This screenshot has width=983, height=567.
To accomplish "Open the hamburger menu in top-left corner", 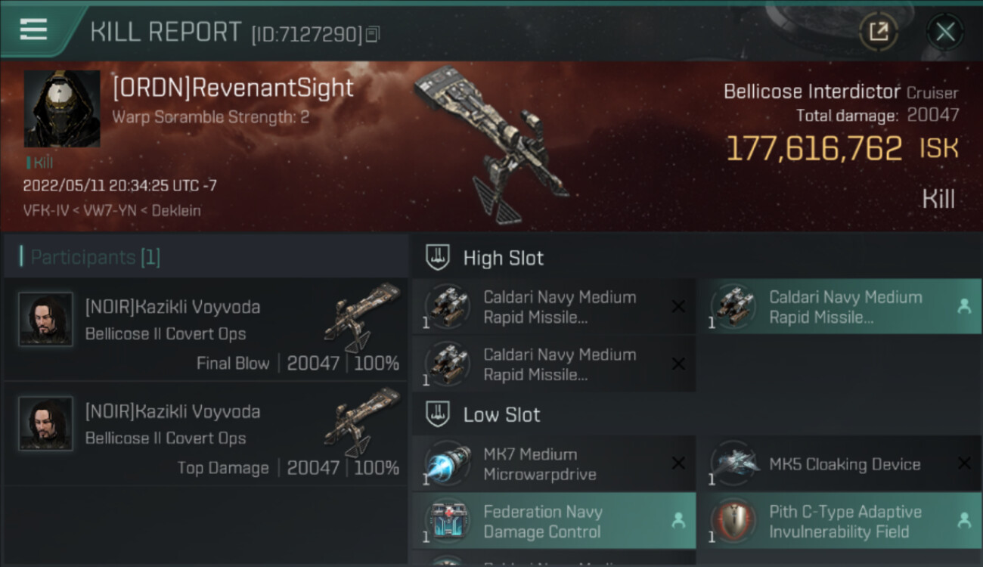I will tap(33, 29).
